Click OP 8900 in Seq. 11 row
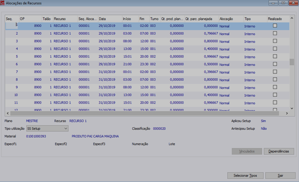The height and width of the screenshot is (182, 299). pyautogui.click(x=38, y=102)
